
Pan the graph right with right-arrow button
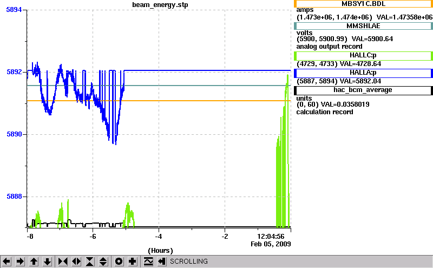pyautogui.click(x=20, y=262)
